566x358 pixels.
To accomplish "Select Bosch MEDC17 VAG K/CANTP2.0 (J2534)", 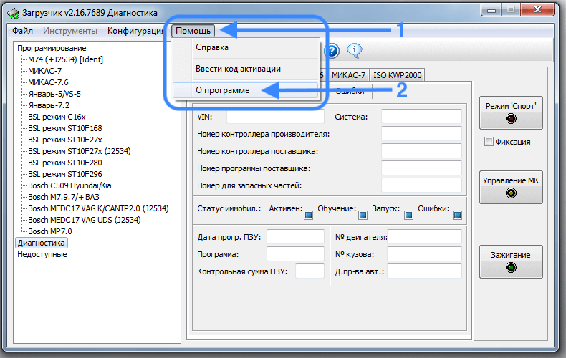I will click(x=98, y=208).
